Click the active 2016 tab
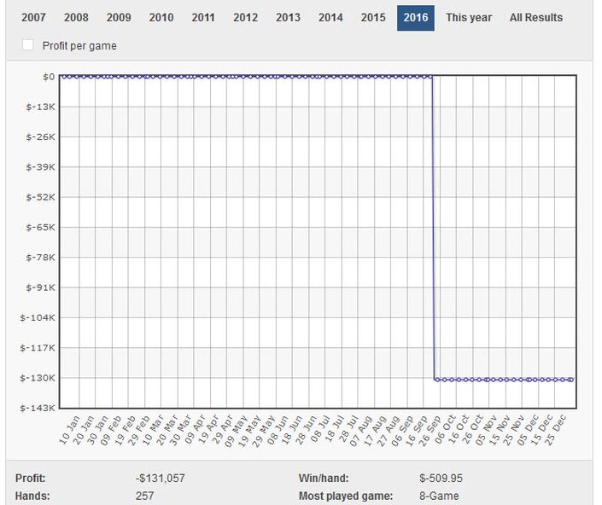 [416, 18]
